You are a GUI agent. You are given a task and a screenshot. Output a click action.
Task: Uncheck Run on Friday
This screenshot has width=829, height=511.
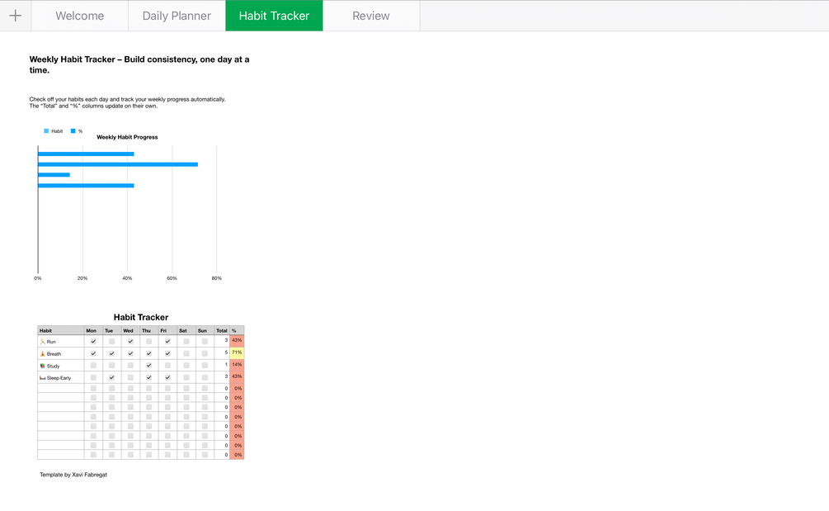167,341
